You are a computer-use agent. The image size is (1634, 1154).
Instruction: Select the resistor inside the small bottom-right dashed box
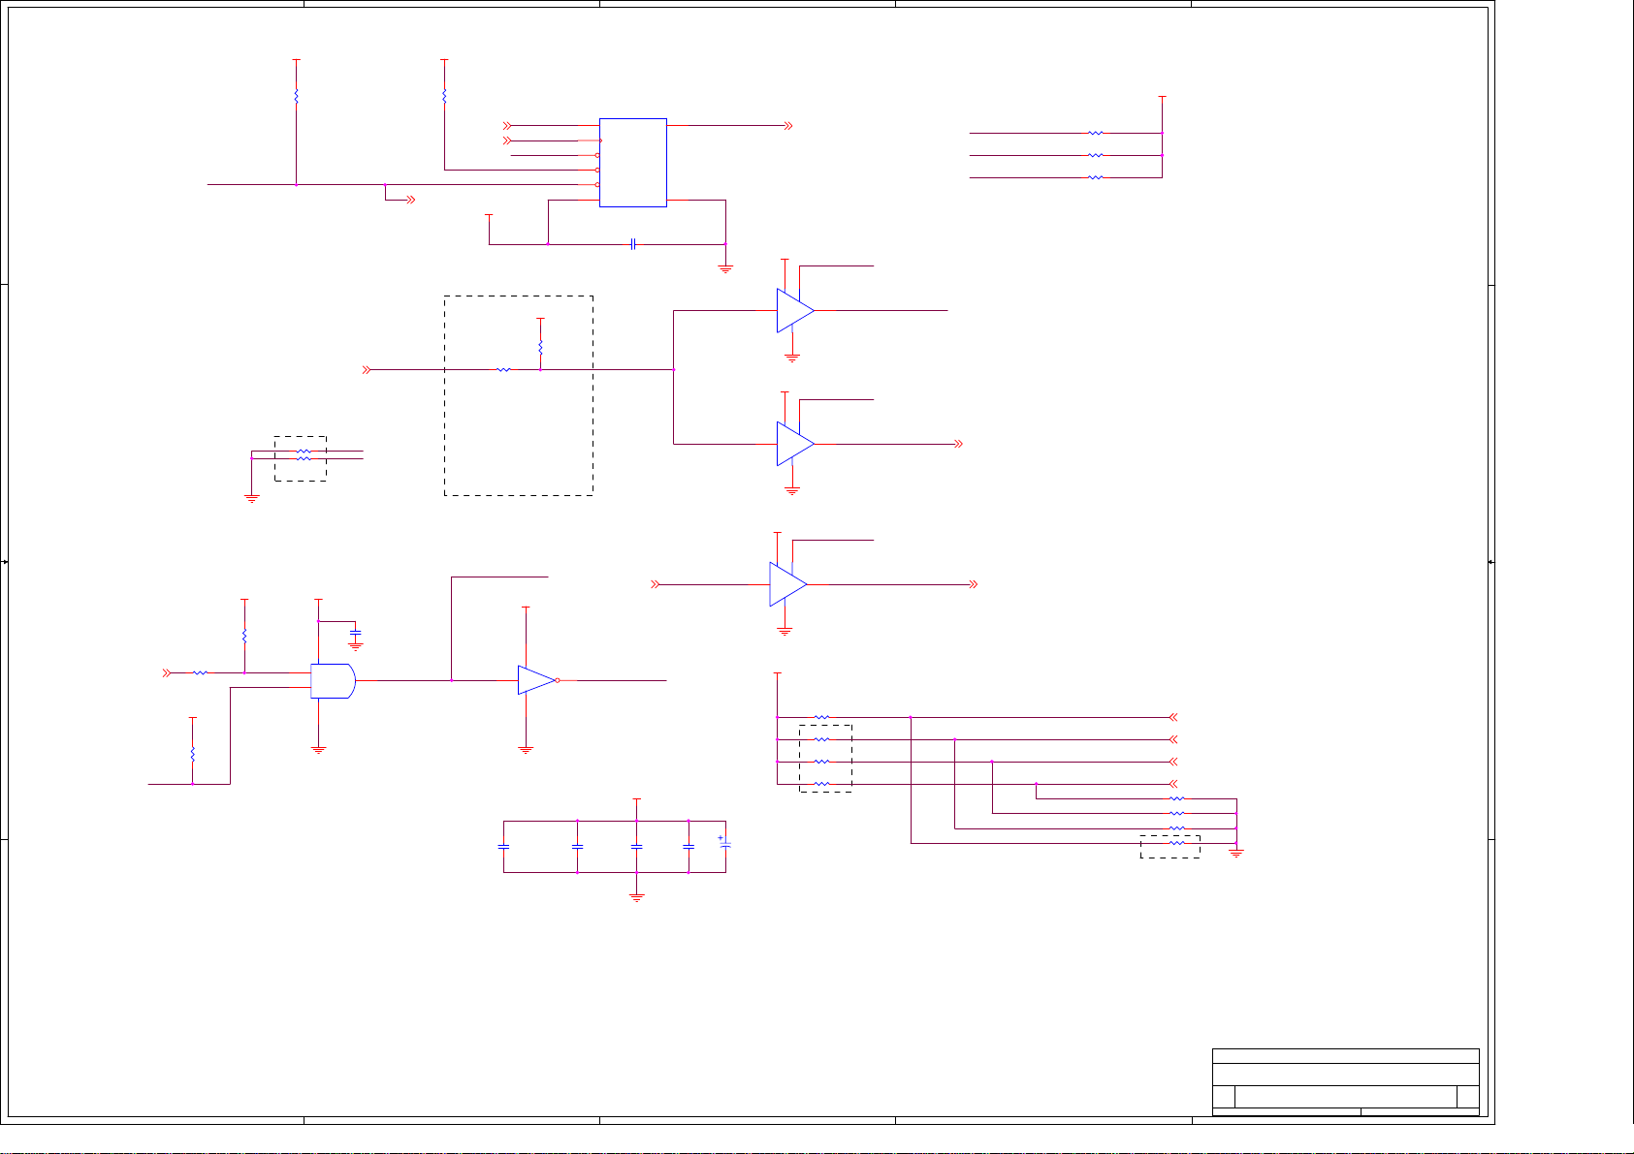pyautogui.click(x=1177, y=844)
